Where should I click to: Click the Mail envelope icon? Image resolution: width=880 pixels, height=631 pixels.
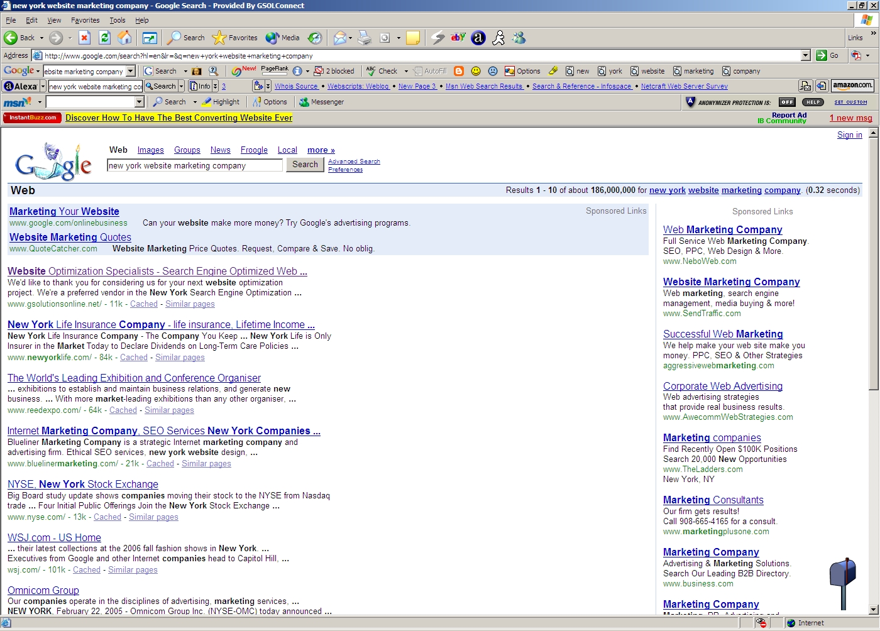(x=339, y=38)
